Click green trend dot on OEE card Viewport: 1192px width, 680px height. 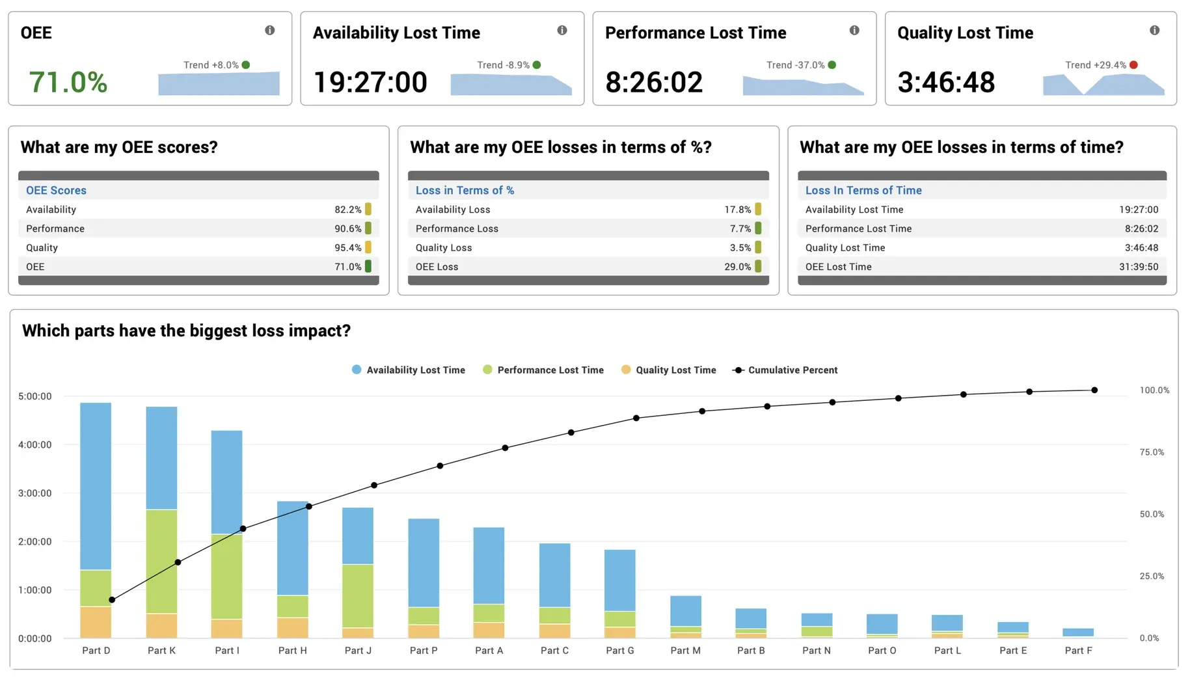click(x=246, y=65)
